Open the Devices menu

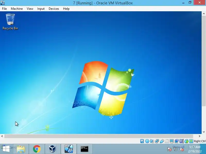[x=54, y=9]
